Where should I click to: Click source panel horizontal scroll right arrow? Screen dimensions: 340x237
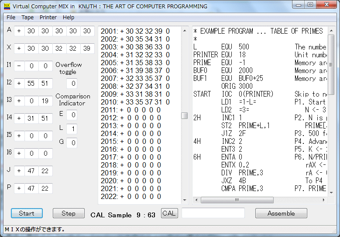[x=324, y=200]
